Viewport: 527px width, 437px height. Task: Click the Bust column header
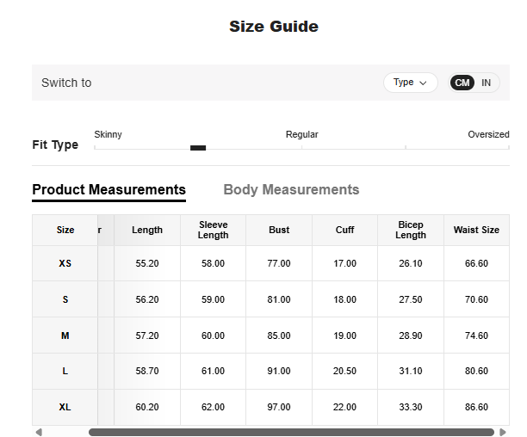(279, 230)
